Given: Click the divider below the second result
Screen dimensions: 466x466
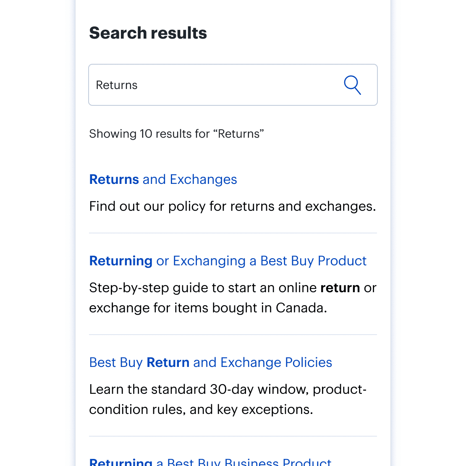Looking at the screenshot, I should (233, 335).
